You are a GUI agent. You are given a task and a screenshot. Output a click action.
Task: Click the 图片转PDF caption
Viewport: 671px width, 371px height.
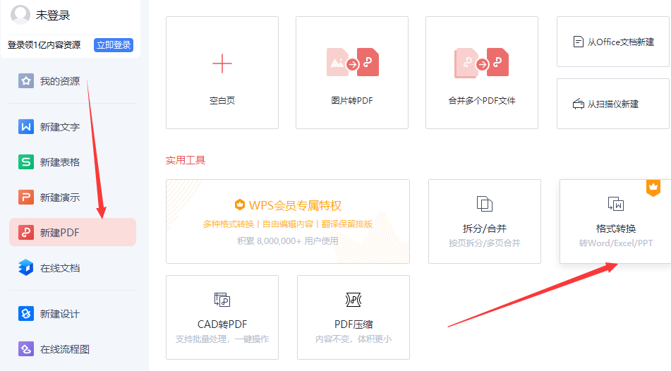[352, 101]
